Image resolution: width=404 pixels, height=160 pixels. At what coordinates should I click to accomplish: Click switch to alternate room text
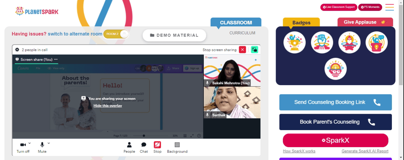point(75,34)
